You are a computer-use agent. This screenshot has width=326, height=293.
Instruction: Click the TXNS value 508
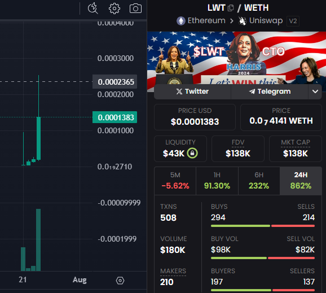tap(168, 218)
